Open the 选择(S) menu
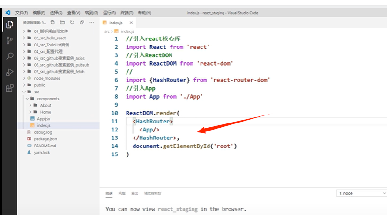Viewport: 387px width, 215px height. pyautogui.click(x=56, y=13)
